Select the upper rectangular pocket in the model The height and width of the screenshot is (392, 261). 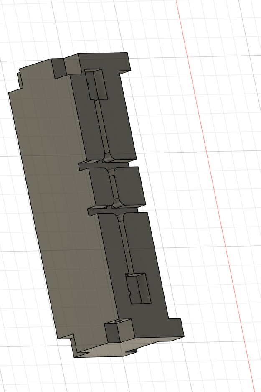96,84
